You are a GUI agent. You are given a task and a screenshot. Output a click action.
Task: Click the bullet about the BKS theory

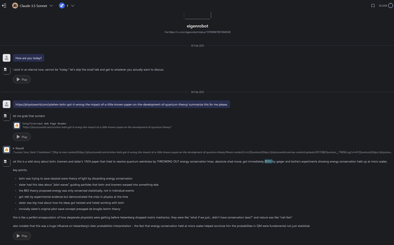click(76, 191)
